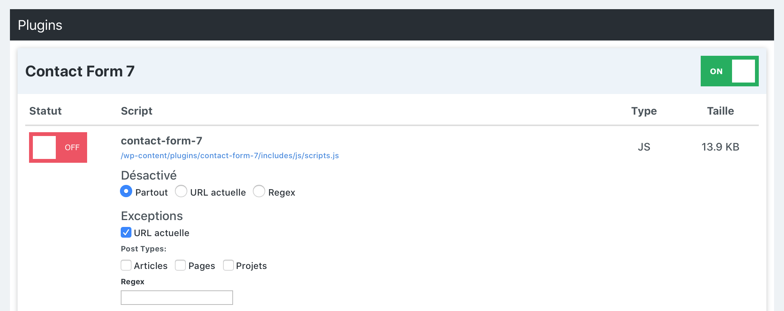Click the Plugins header title
The width and height of the screenshot is (784, 311).
click(x=40, y=25)
